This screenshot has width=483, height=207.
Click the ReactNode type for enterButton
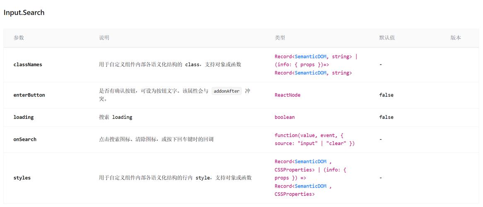tap(287, 95)
